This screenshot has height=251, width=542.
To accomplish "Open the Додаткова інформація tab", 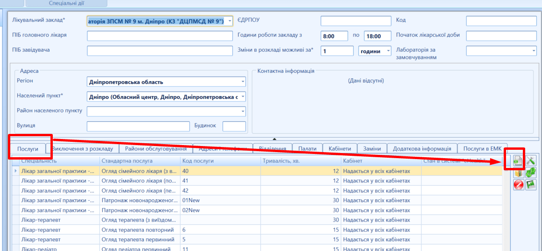I will 422,148.
